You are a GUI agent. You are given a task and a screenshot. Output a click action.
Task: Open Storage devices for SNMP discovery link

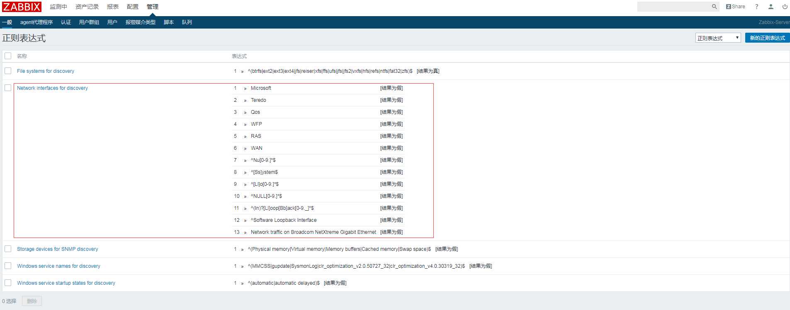click(x=58, y=249)
